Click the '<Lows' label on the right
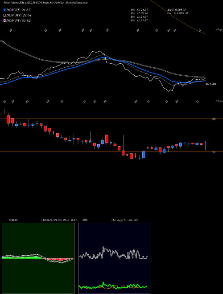 219,101
